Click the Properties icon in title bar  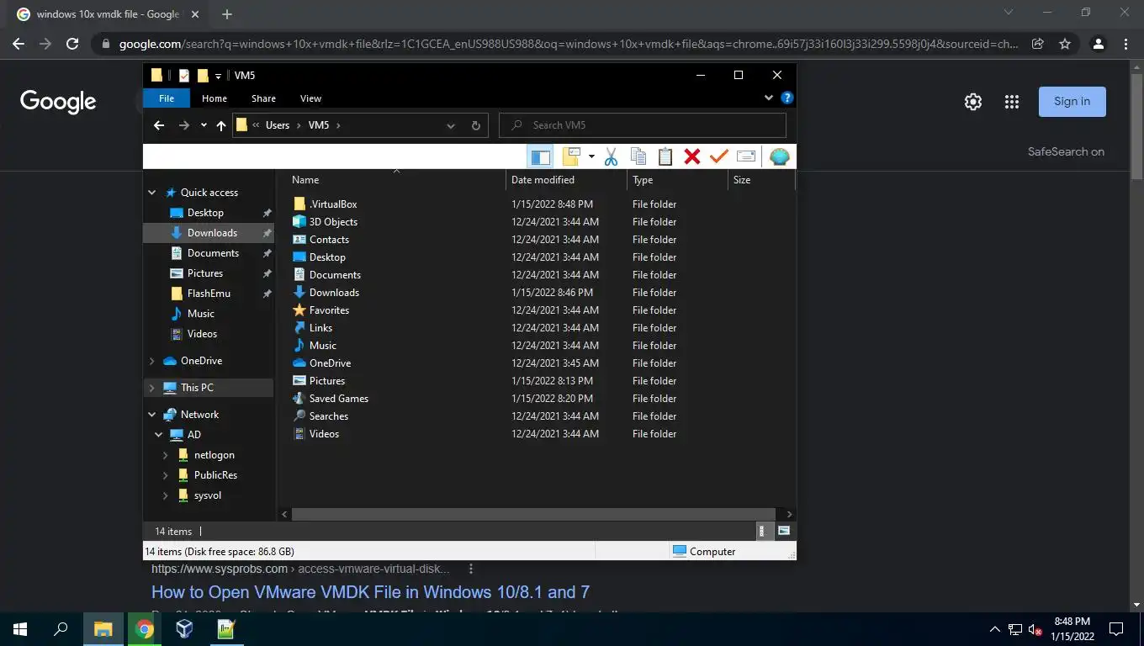(184, 76)
